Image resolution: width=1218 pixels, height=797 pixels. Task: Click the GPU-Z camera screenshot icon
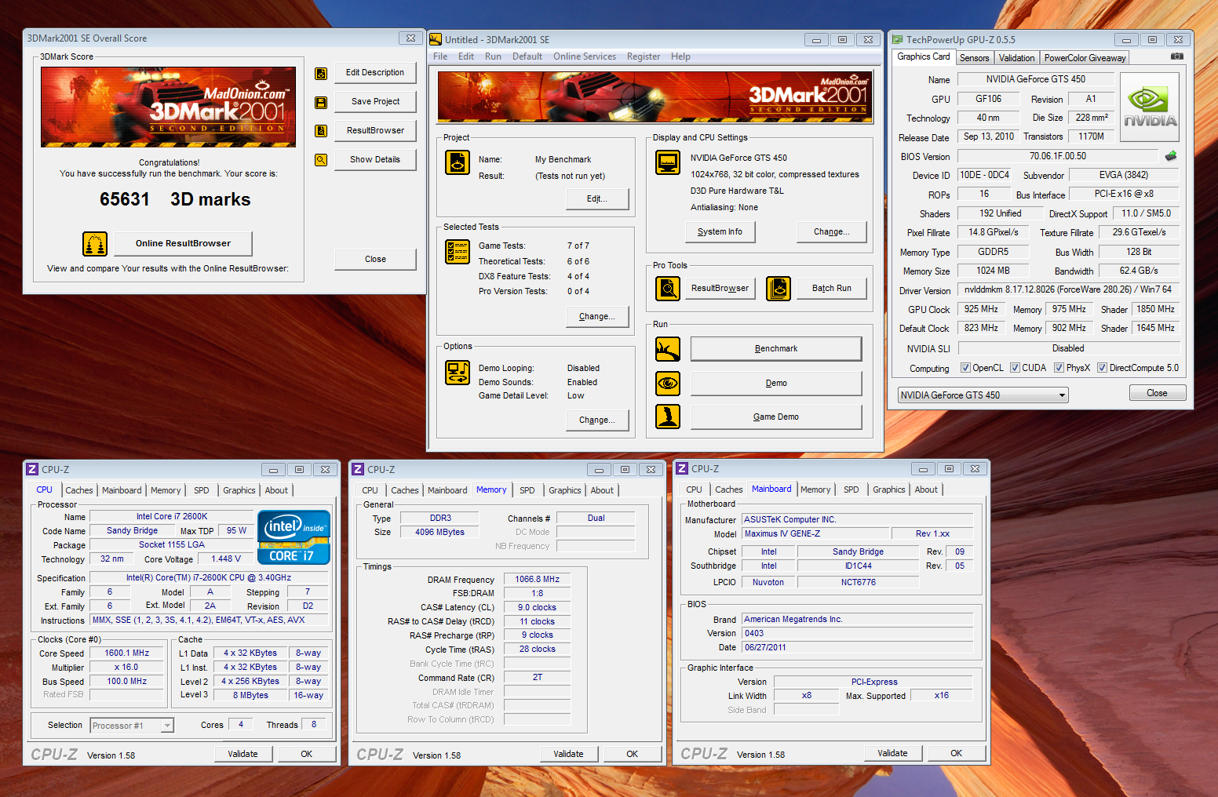click(x=1177, y=56)
